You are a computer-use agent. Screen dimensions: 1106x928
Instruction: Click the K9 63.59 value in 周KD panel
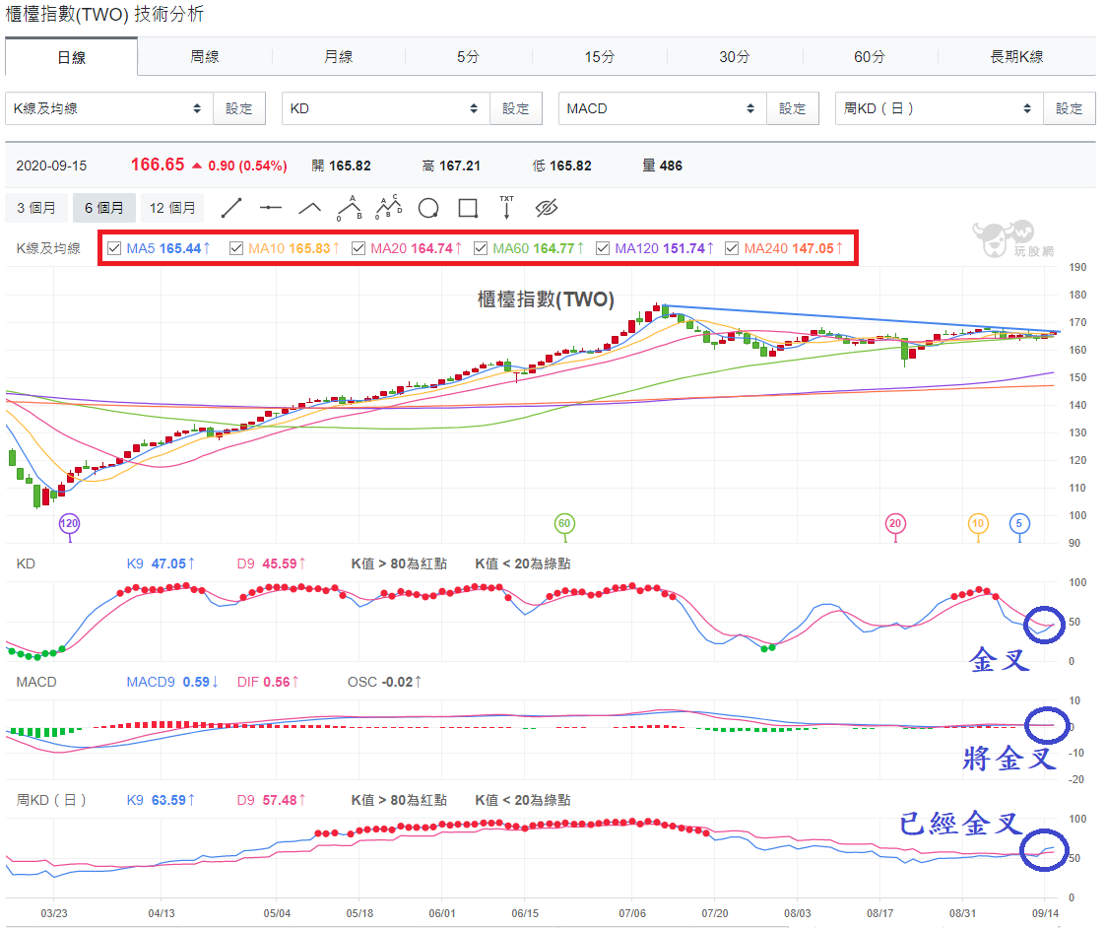(x=161, y=800)
